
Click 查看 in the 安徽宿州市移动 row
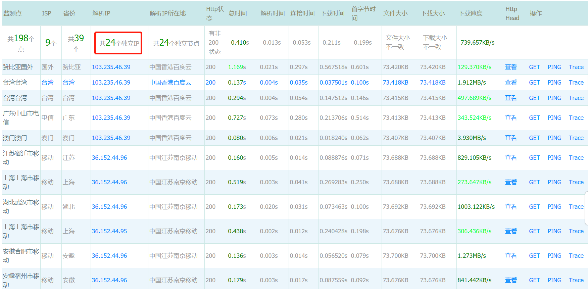click(x=511, y=280)
